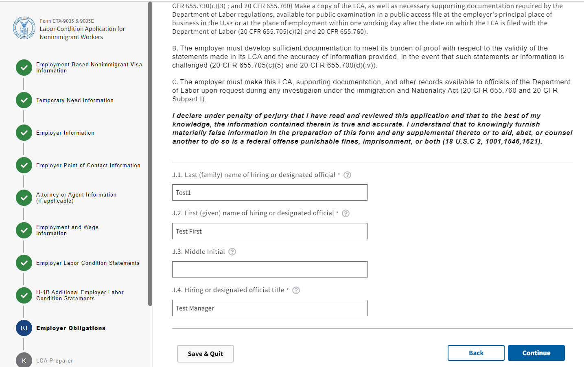
Task: Click the sidebar vertical scrollbar
Action: click(x=150, y=155)
